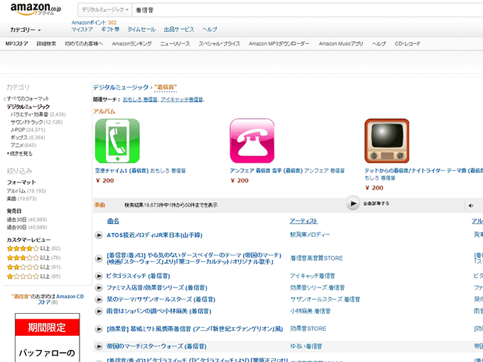Open the ニューリリース tab
Viewport: 483px width, 362px height.
[175, 44]
